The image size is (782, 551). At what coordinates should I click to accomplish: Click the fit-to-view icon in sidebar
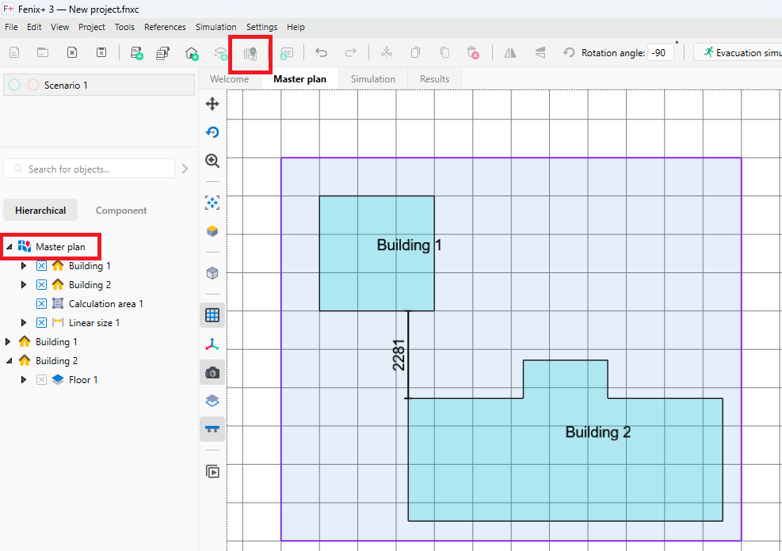(212, 203)
